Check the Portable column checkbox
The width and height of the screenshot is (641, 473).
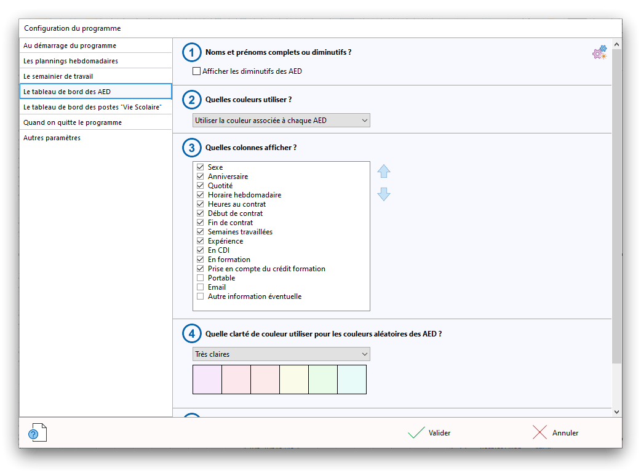pyautogui.click(x=200, y=278)
